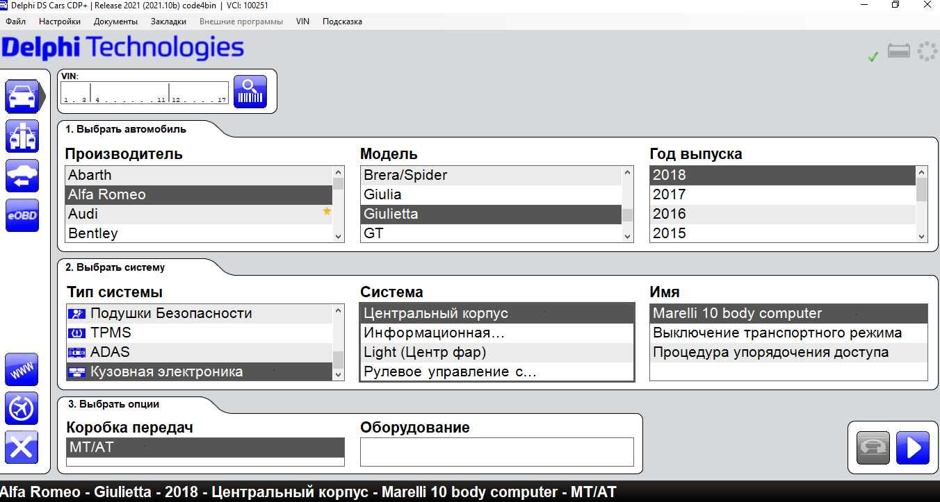Select model year 2017
940x502 pixels.
(x=783, y=194)
